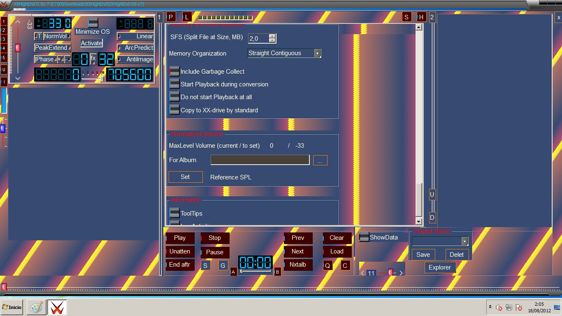Click the C button under Load
Image resolution: width=562 pixels, height=316 pixels.
(345, 265)
